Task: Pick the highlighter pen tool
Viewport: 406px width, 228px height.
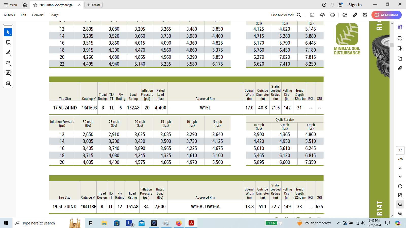Action: [8, 53]
